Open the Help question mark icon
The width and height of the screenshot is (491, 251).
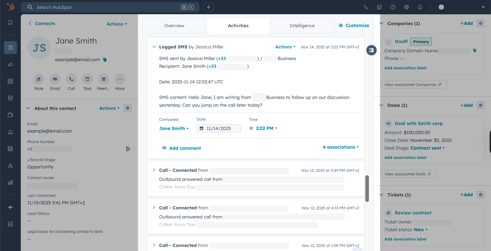pyautogui.click(x=393, y=7)
